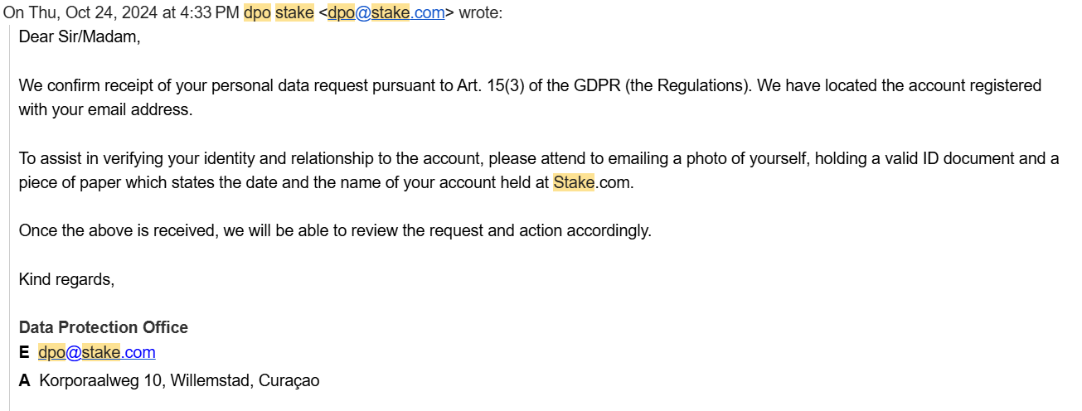Click the word "Curaçao" in address
The width and height of the screenshot is (1082, 411).
(x=289, y=380)
